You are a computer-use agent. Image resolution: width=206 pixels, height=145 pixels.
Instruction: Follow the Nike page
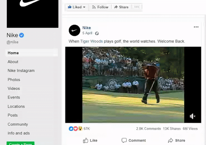[x=100, y=7]
